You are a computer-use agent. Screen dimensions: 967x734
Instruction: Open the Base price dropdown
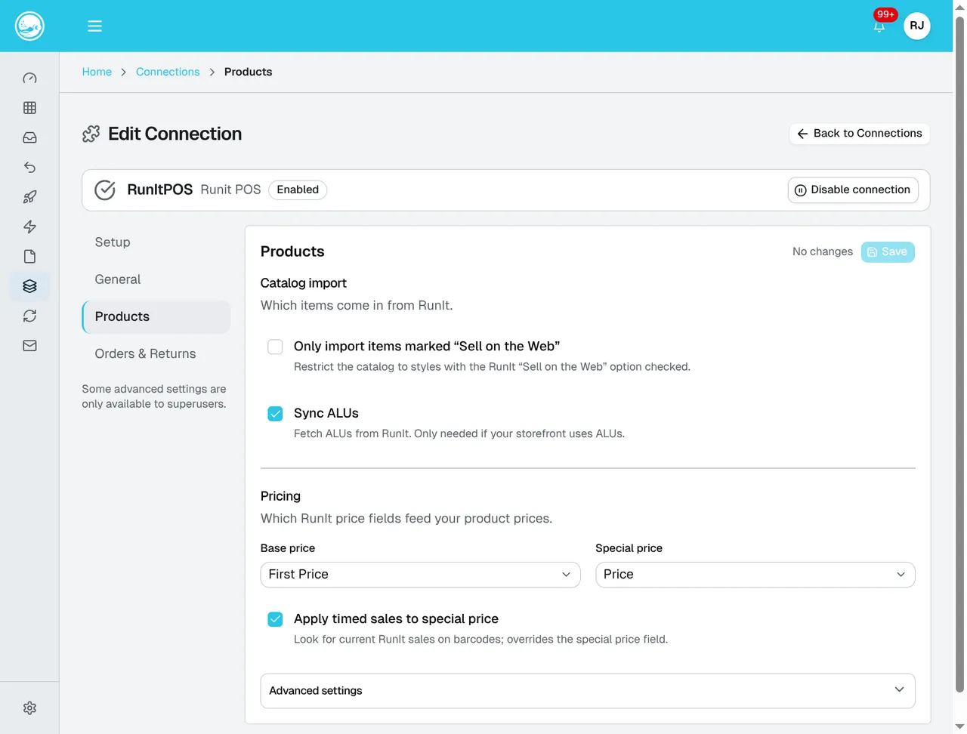tap(420, 575)
